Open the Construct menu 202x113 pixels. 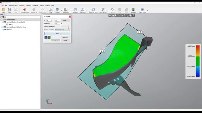[22, 6]
